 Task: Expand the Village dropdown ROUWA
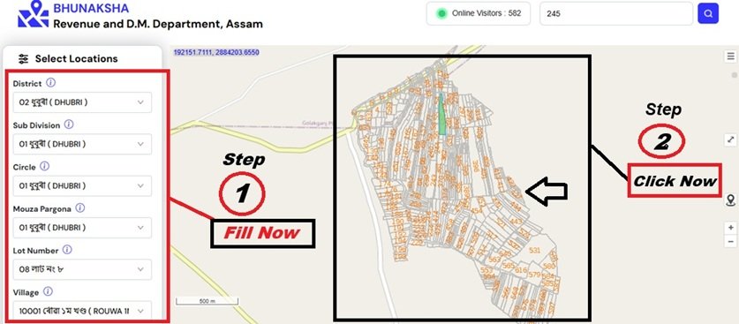(x=82, y=311)
